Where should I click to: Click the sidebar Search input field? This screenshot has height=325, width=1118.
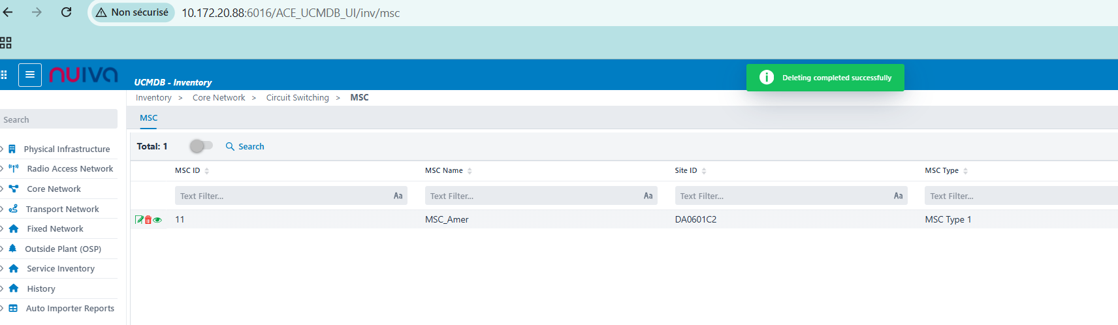click(x=59, y=119)
